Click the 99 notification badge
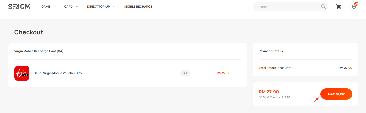 tap(356, 4)
